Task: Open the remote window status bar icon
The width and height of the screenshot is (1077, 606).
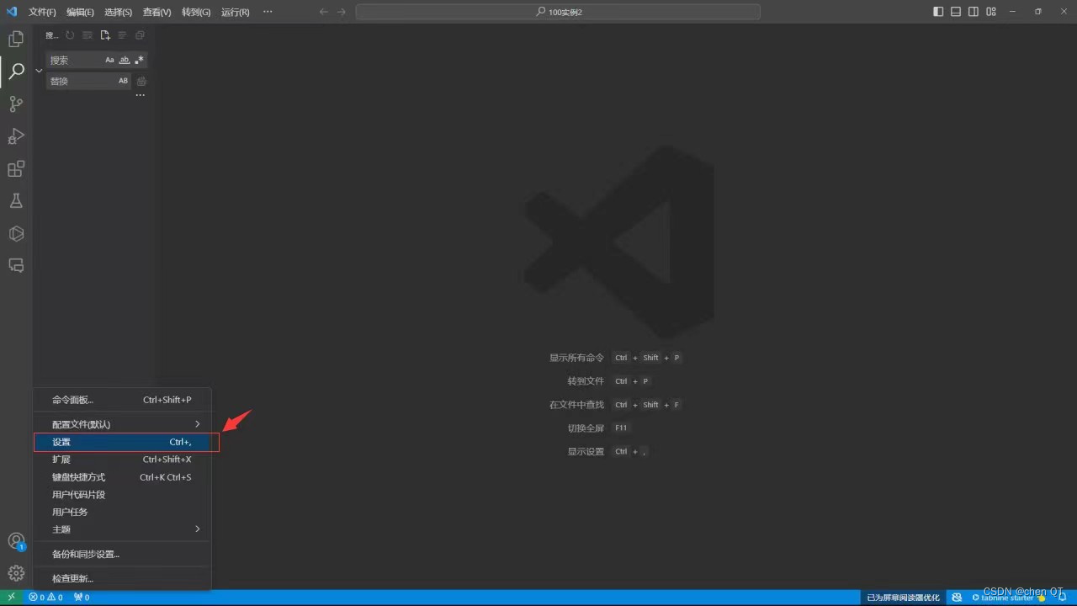Action: (x=11, y=598)
